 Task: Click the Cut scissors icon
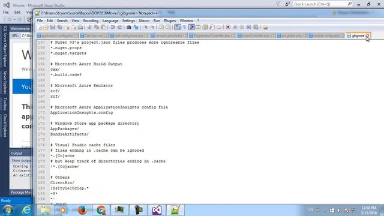(x=89, y=27)
